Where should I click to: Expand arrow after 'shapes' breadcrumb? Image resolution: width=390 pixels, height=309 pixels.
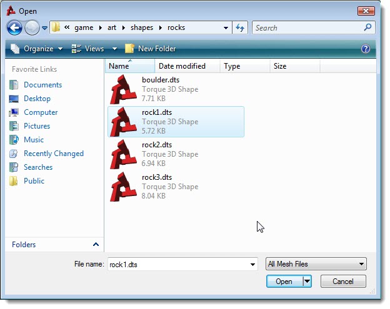(161, 28)
